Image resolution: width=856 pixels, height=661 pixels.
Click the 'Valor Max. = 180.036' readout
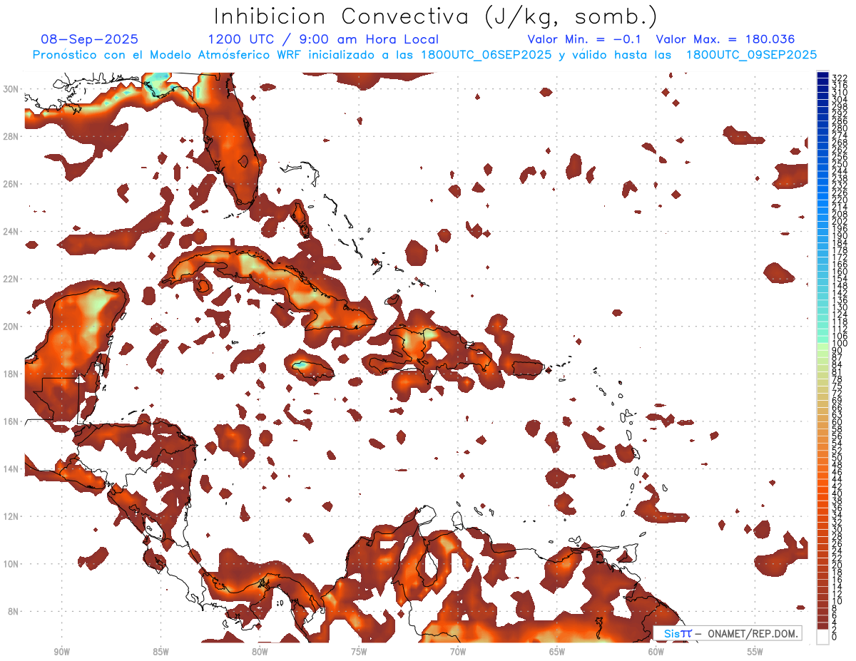point(725,39)
